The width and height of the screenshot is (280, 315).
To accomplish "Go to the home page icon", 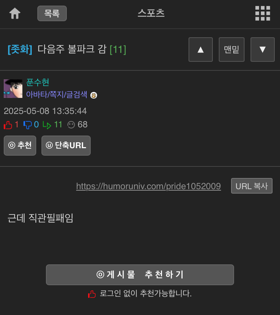I will (x=15, y=13).
